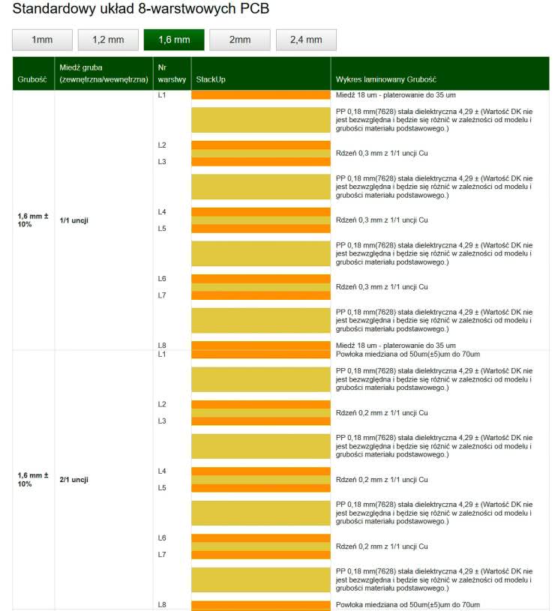Click the Wykres laminowany Grubość header
555x611 pixels.
tap(385, 79)
